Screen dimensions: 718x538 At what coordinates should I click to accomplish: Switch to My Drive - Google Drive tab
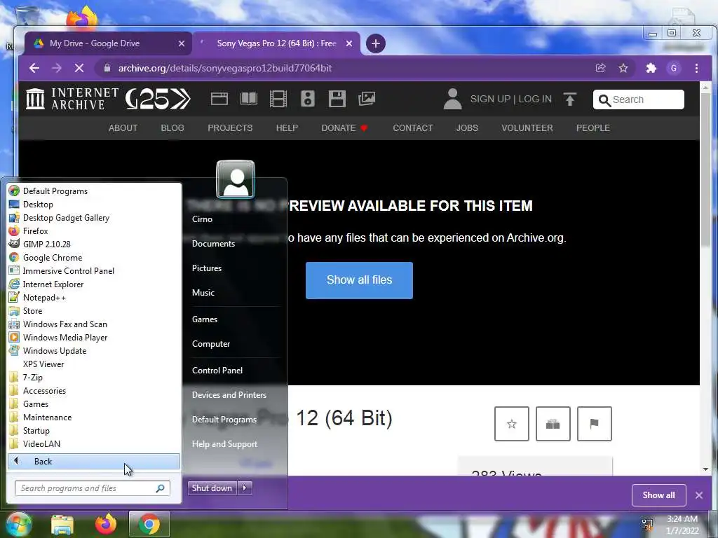click(x=108, y=43)
